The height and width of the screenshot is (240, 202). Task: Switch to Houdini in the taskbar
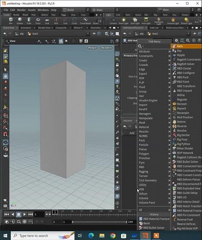pyautogui.click(x=145, y=235)
